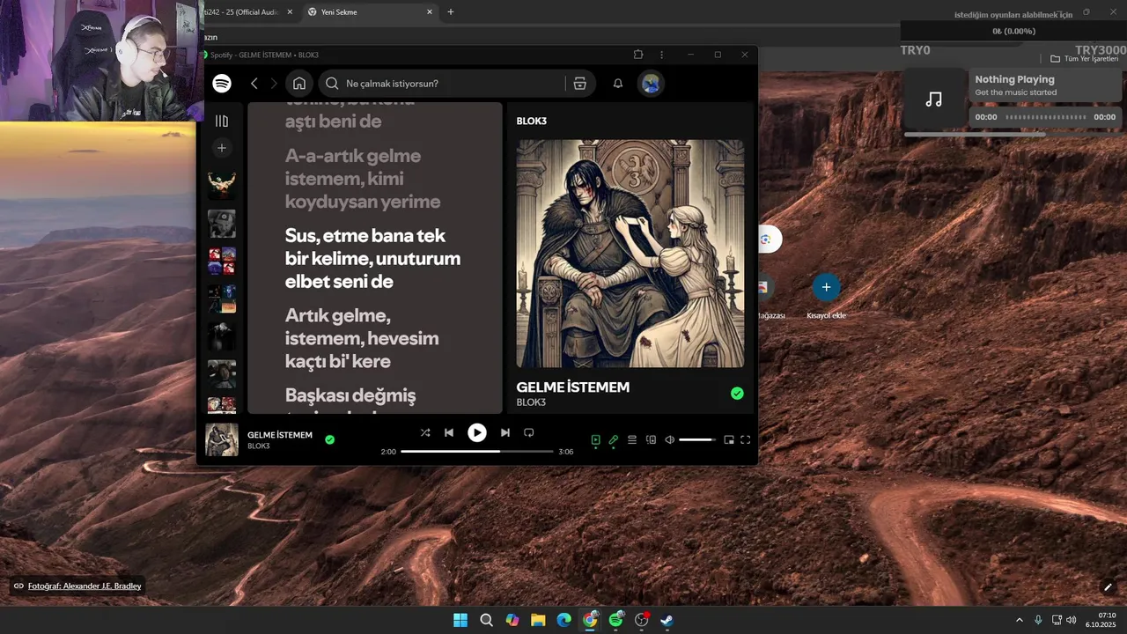
Task: Adjust the Spotify volume slider
Action: 697,439
